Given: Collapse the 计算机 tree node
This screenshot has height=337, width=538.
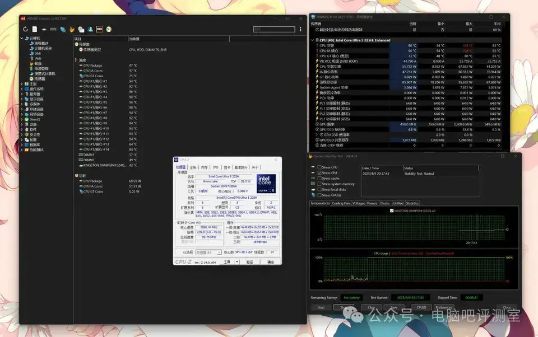Looking at the screenshot, I should pyautogui.click(x=22, y=39).
